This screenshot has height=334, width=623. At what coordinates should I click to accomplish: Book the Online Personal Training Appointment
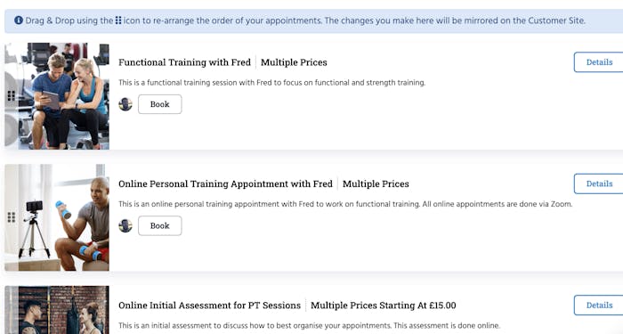coord(159,226)
